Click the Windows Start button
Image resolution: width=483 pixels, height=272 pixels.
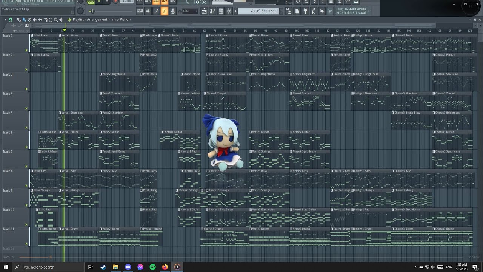pos(6,267)
